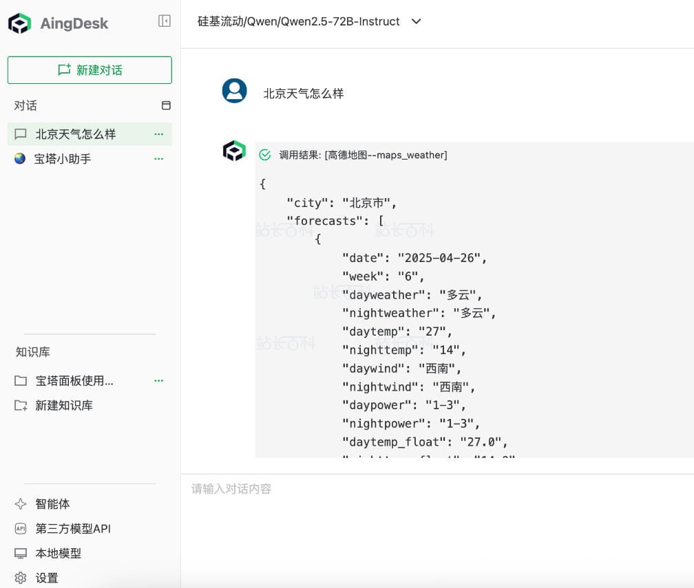Open more options for 宝塔小助手

159,159
